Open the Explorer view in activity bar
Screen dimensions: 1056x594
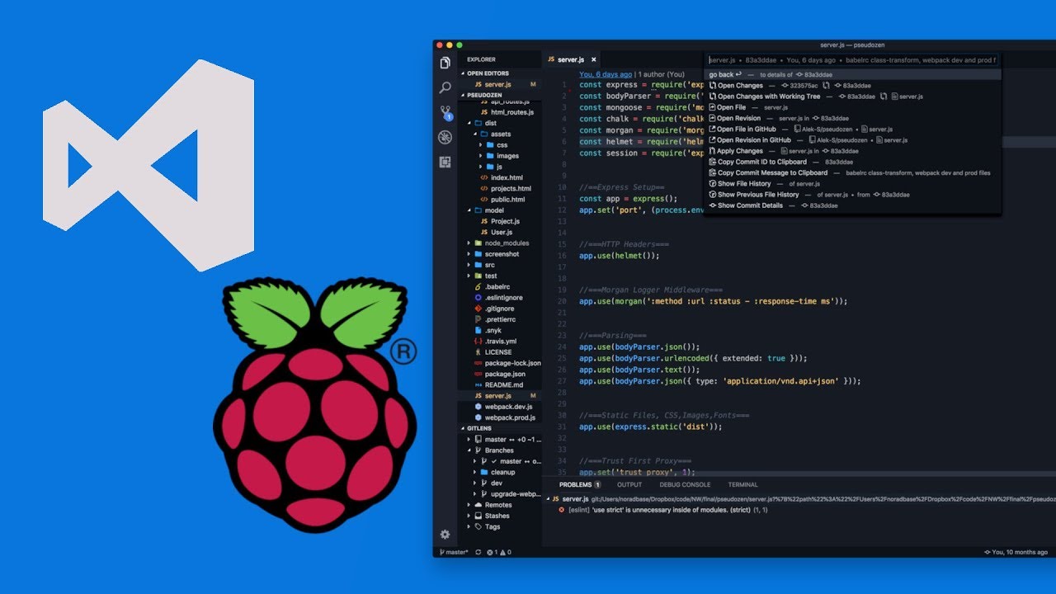(x=445, y=63)
